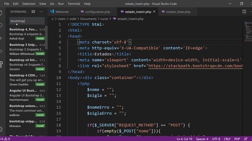This screenshot has width=252, height=141.
Task: Click the srdel breadcrumb segment
Action: coord(73,19)
